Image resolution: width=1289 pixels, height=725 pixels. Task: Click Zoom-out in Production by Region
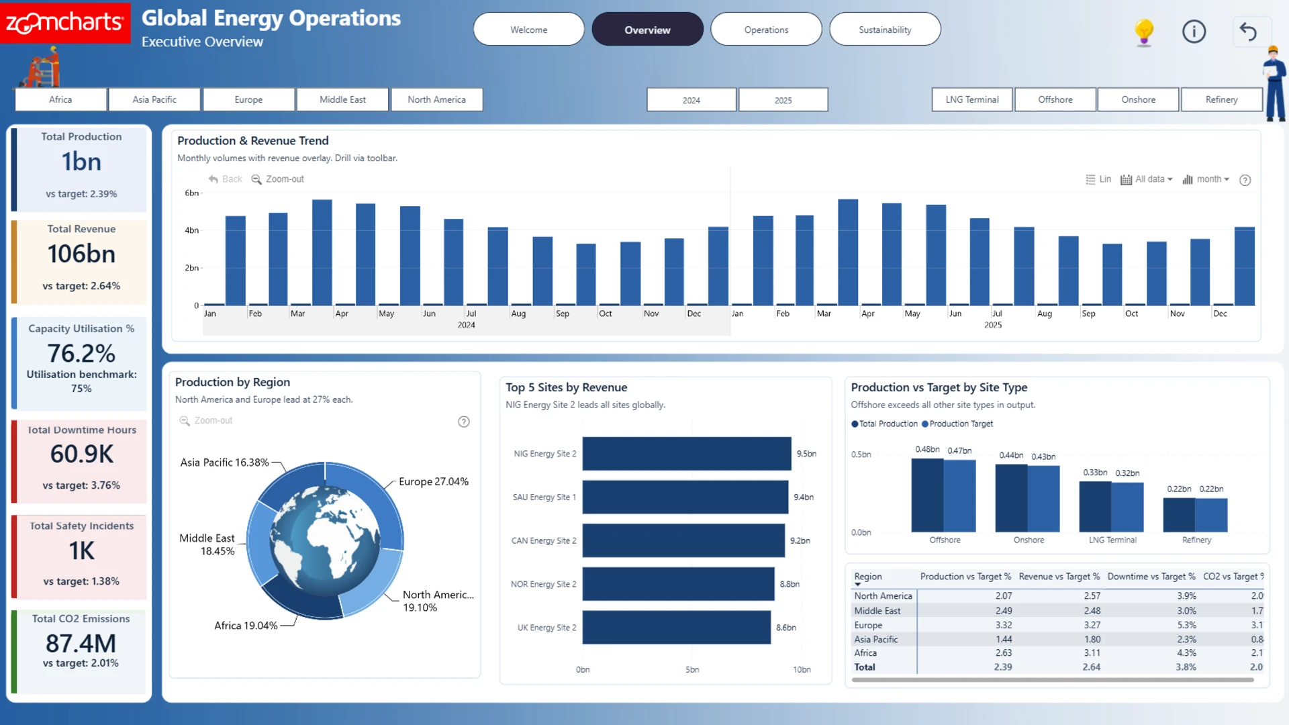click(x=205, y=421)
